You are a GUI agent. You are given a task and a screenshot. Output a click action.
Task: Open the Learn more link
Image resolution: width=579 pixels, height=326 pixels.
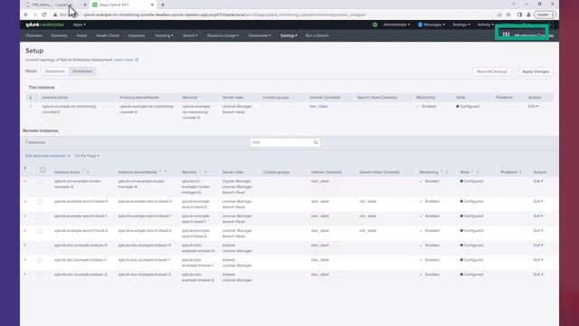tap(123, 60)
